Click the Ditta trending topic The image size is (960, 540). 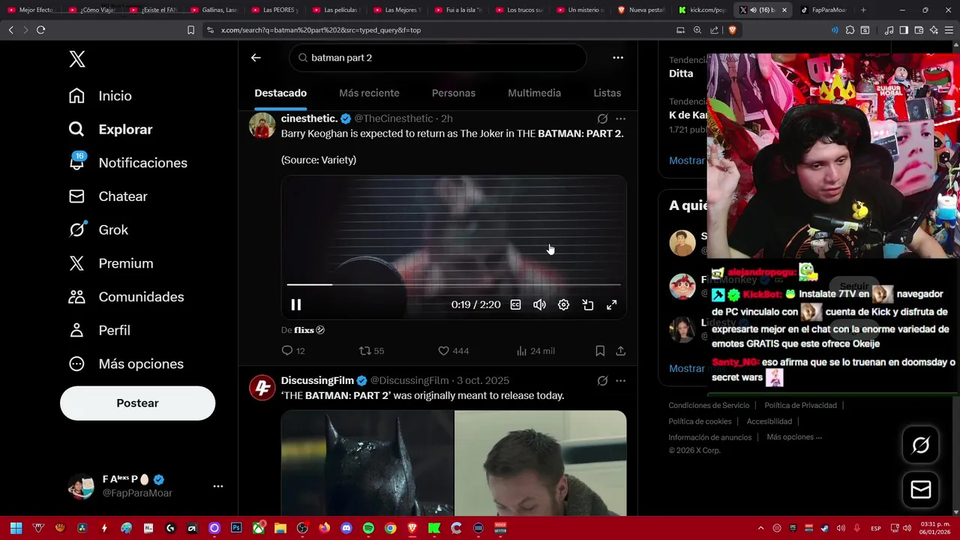click(681, 73)
